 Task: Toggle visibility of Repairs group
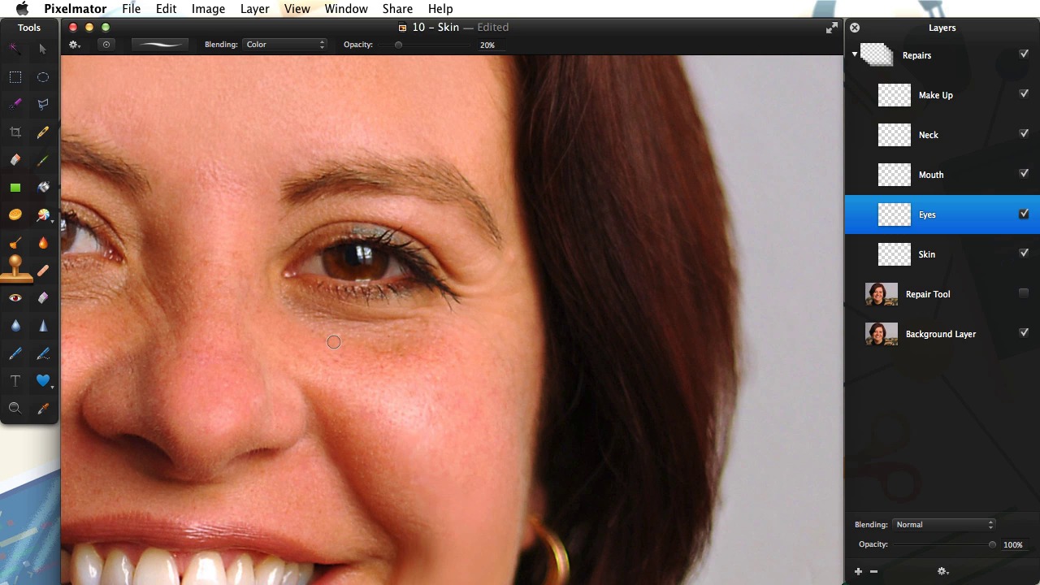(x=1024, y=54)
